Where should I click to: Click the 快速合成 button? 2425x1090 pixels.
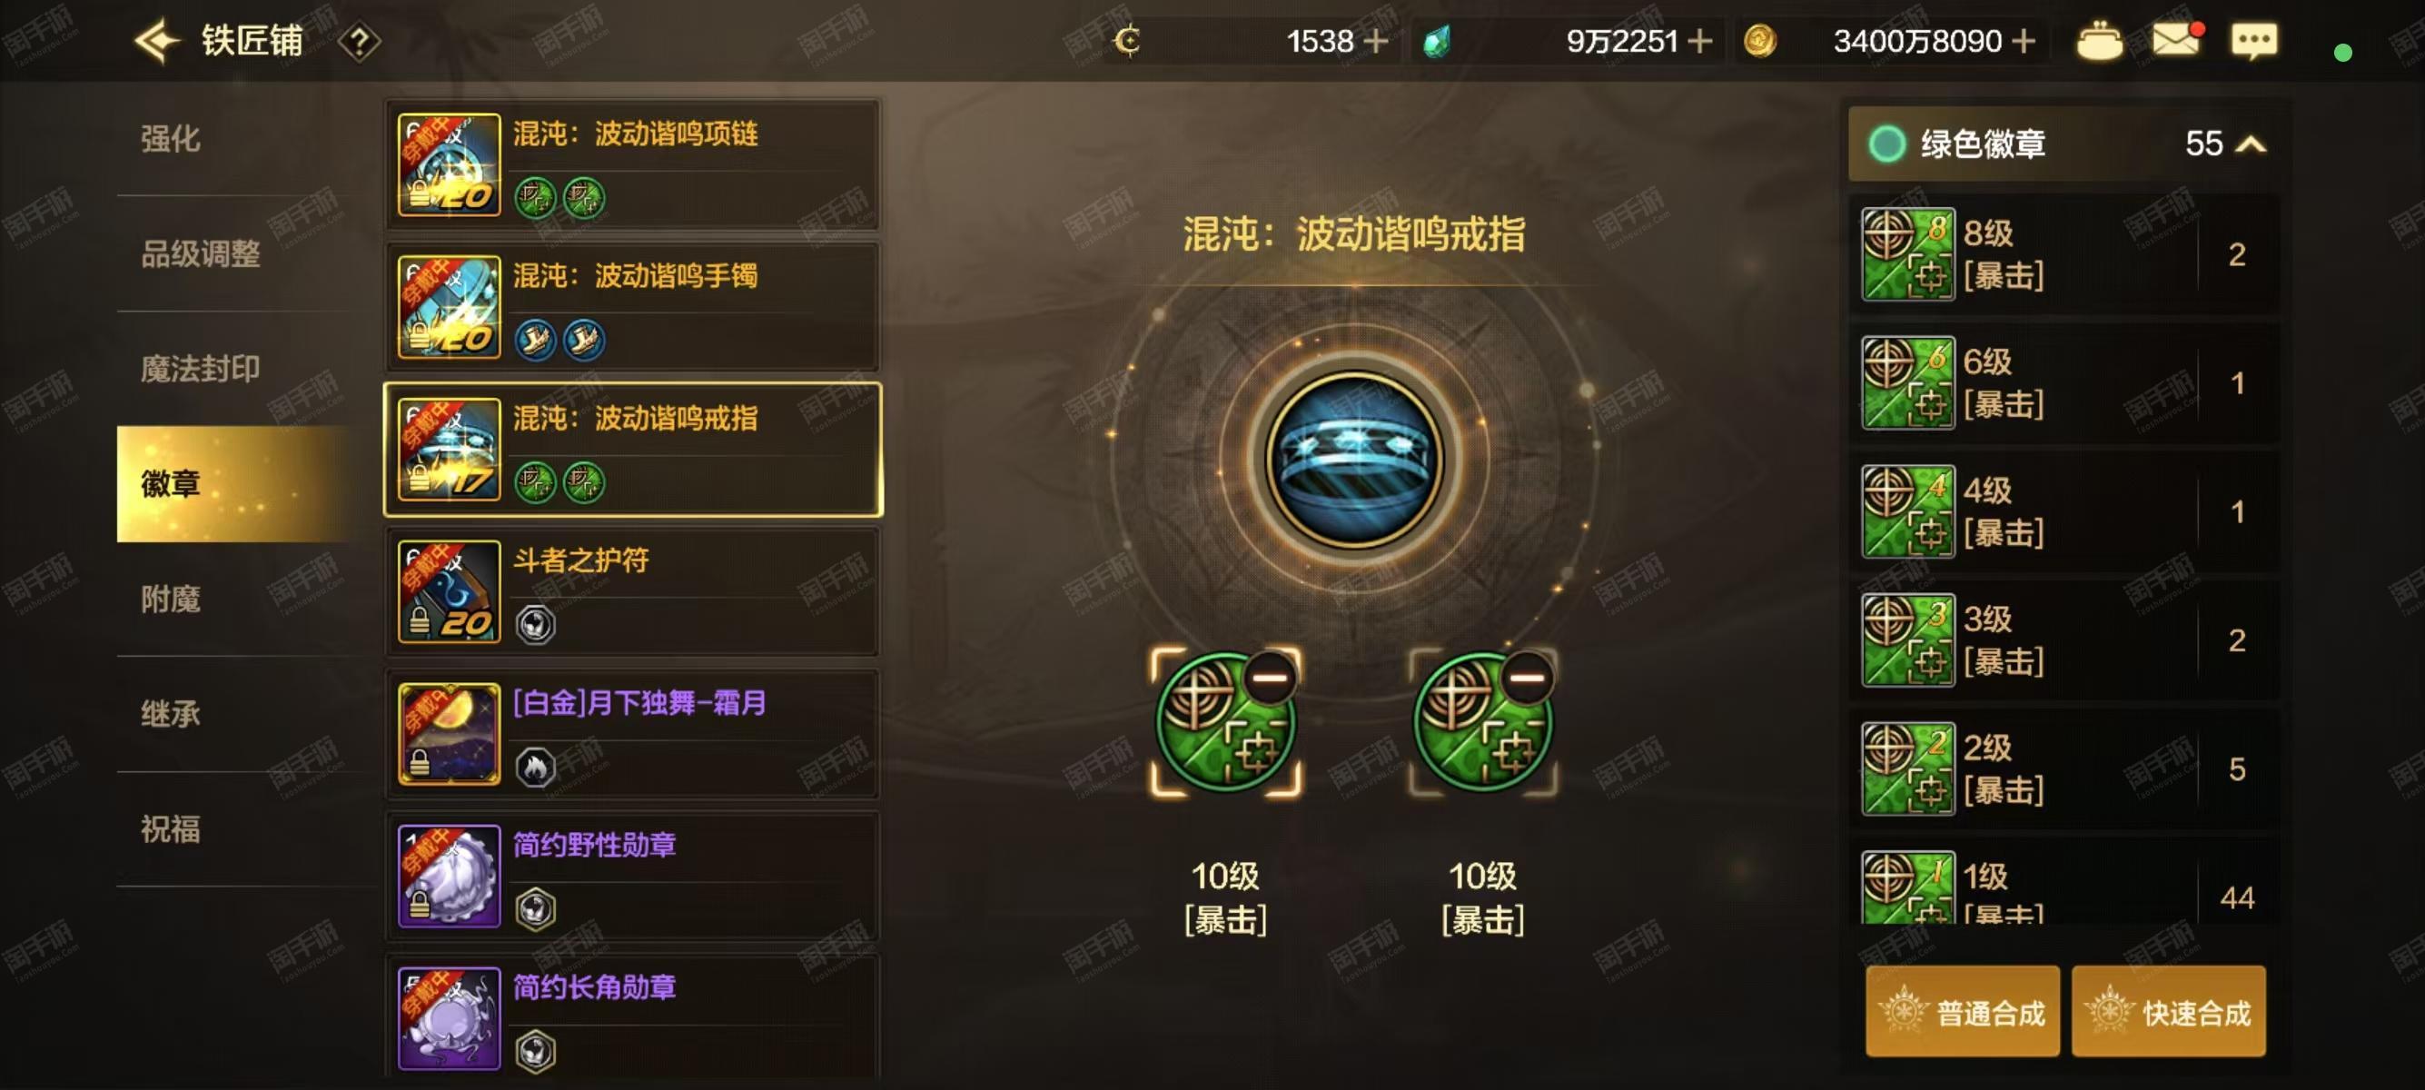[x=2168, y=1012]
